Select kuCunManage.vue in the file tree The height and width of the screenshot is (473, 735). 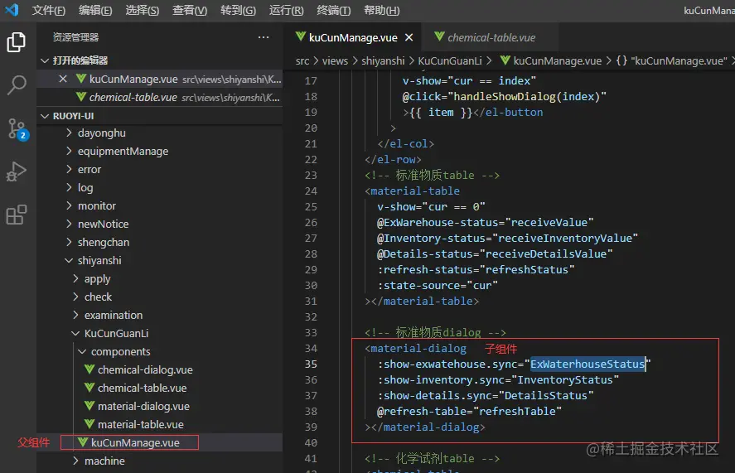(159, 442)
